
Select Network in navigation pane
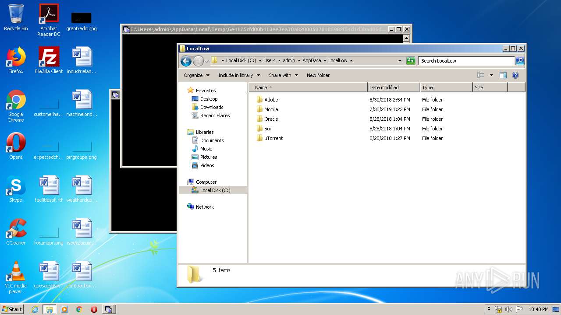click(x=205, y=207)
